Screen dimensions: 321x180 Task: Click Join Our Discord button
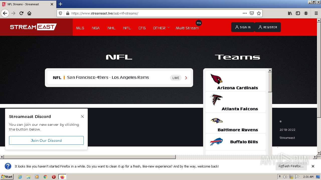coord(46,140)
